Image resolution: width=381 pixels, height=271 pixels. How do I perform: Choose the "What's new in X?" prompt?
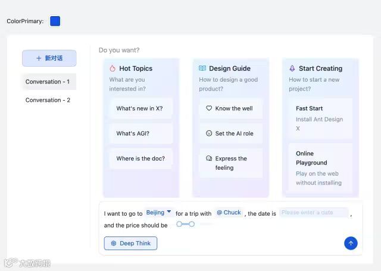click(x=140, y=108)
